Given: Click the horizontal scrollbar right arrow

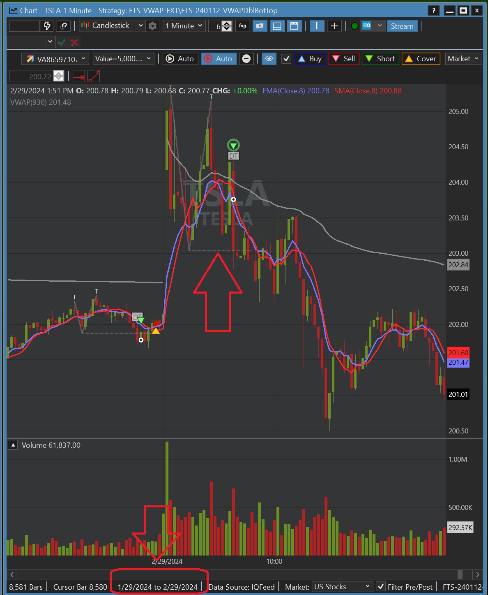Looking at the screenshot, I should coord(477,574).
